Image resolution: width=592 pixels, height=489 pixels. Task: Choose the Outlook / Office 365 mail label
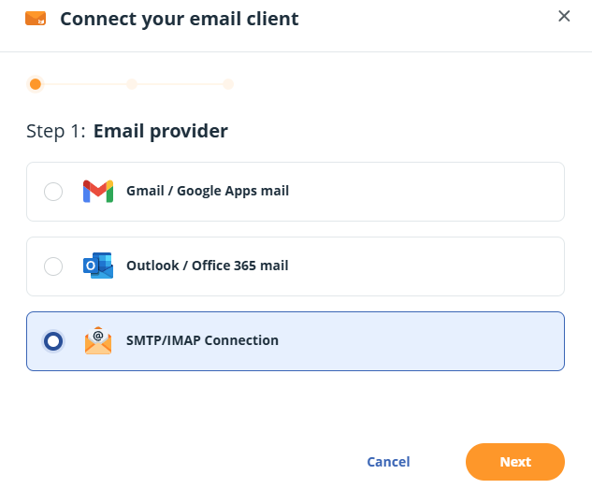[208, 266]
